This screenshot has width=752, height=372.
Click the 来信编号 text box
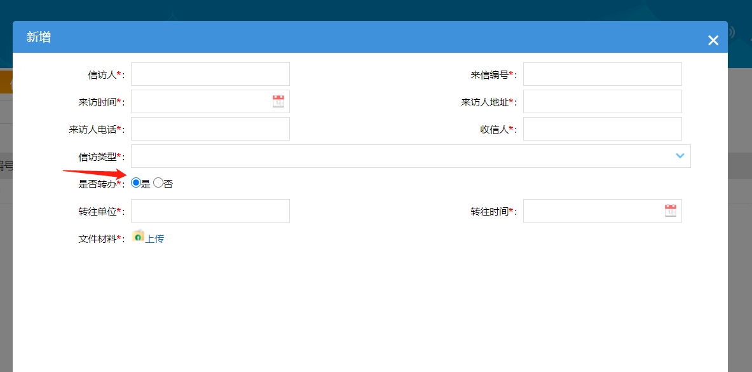click(x=601, y=74)
